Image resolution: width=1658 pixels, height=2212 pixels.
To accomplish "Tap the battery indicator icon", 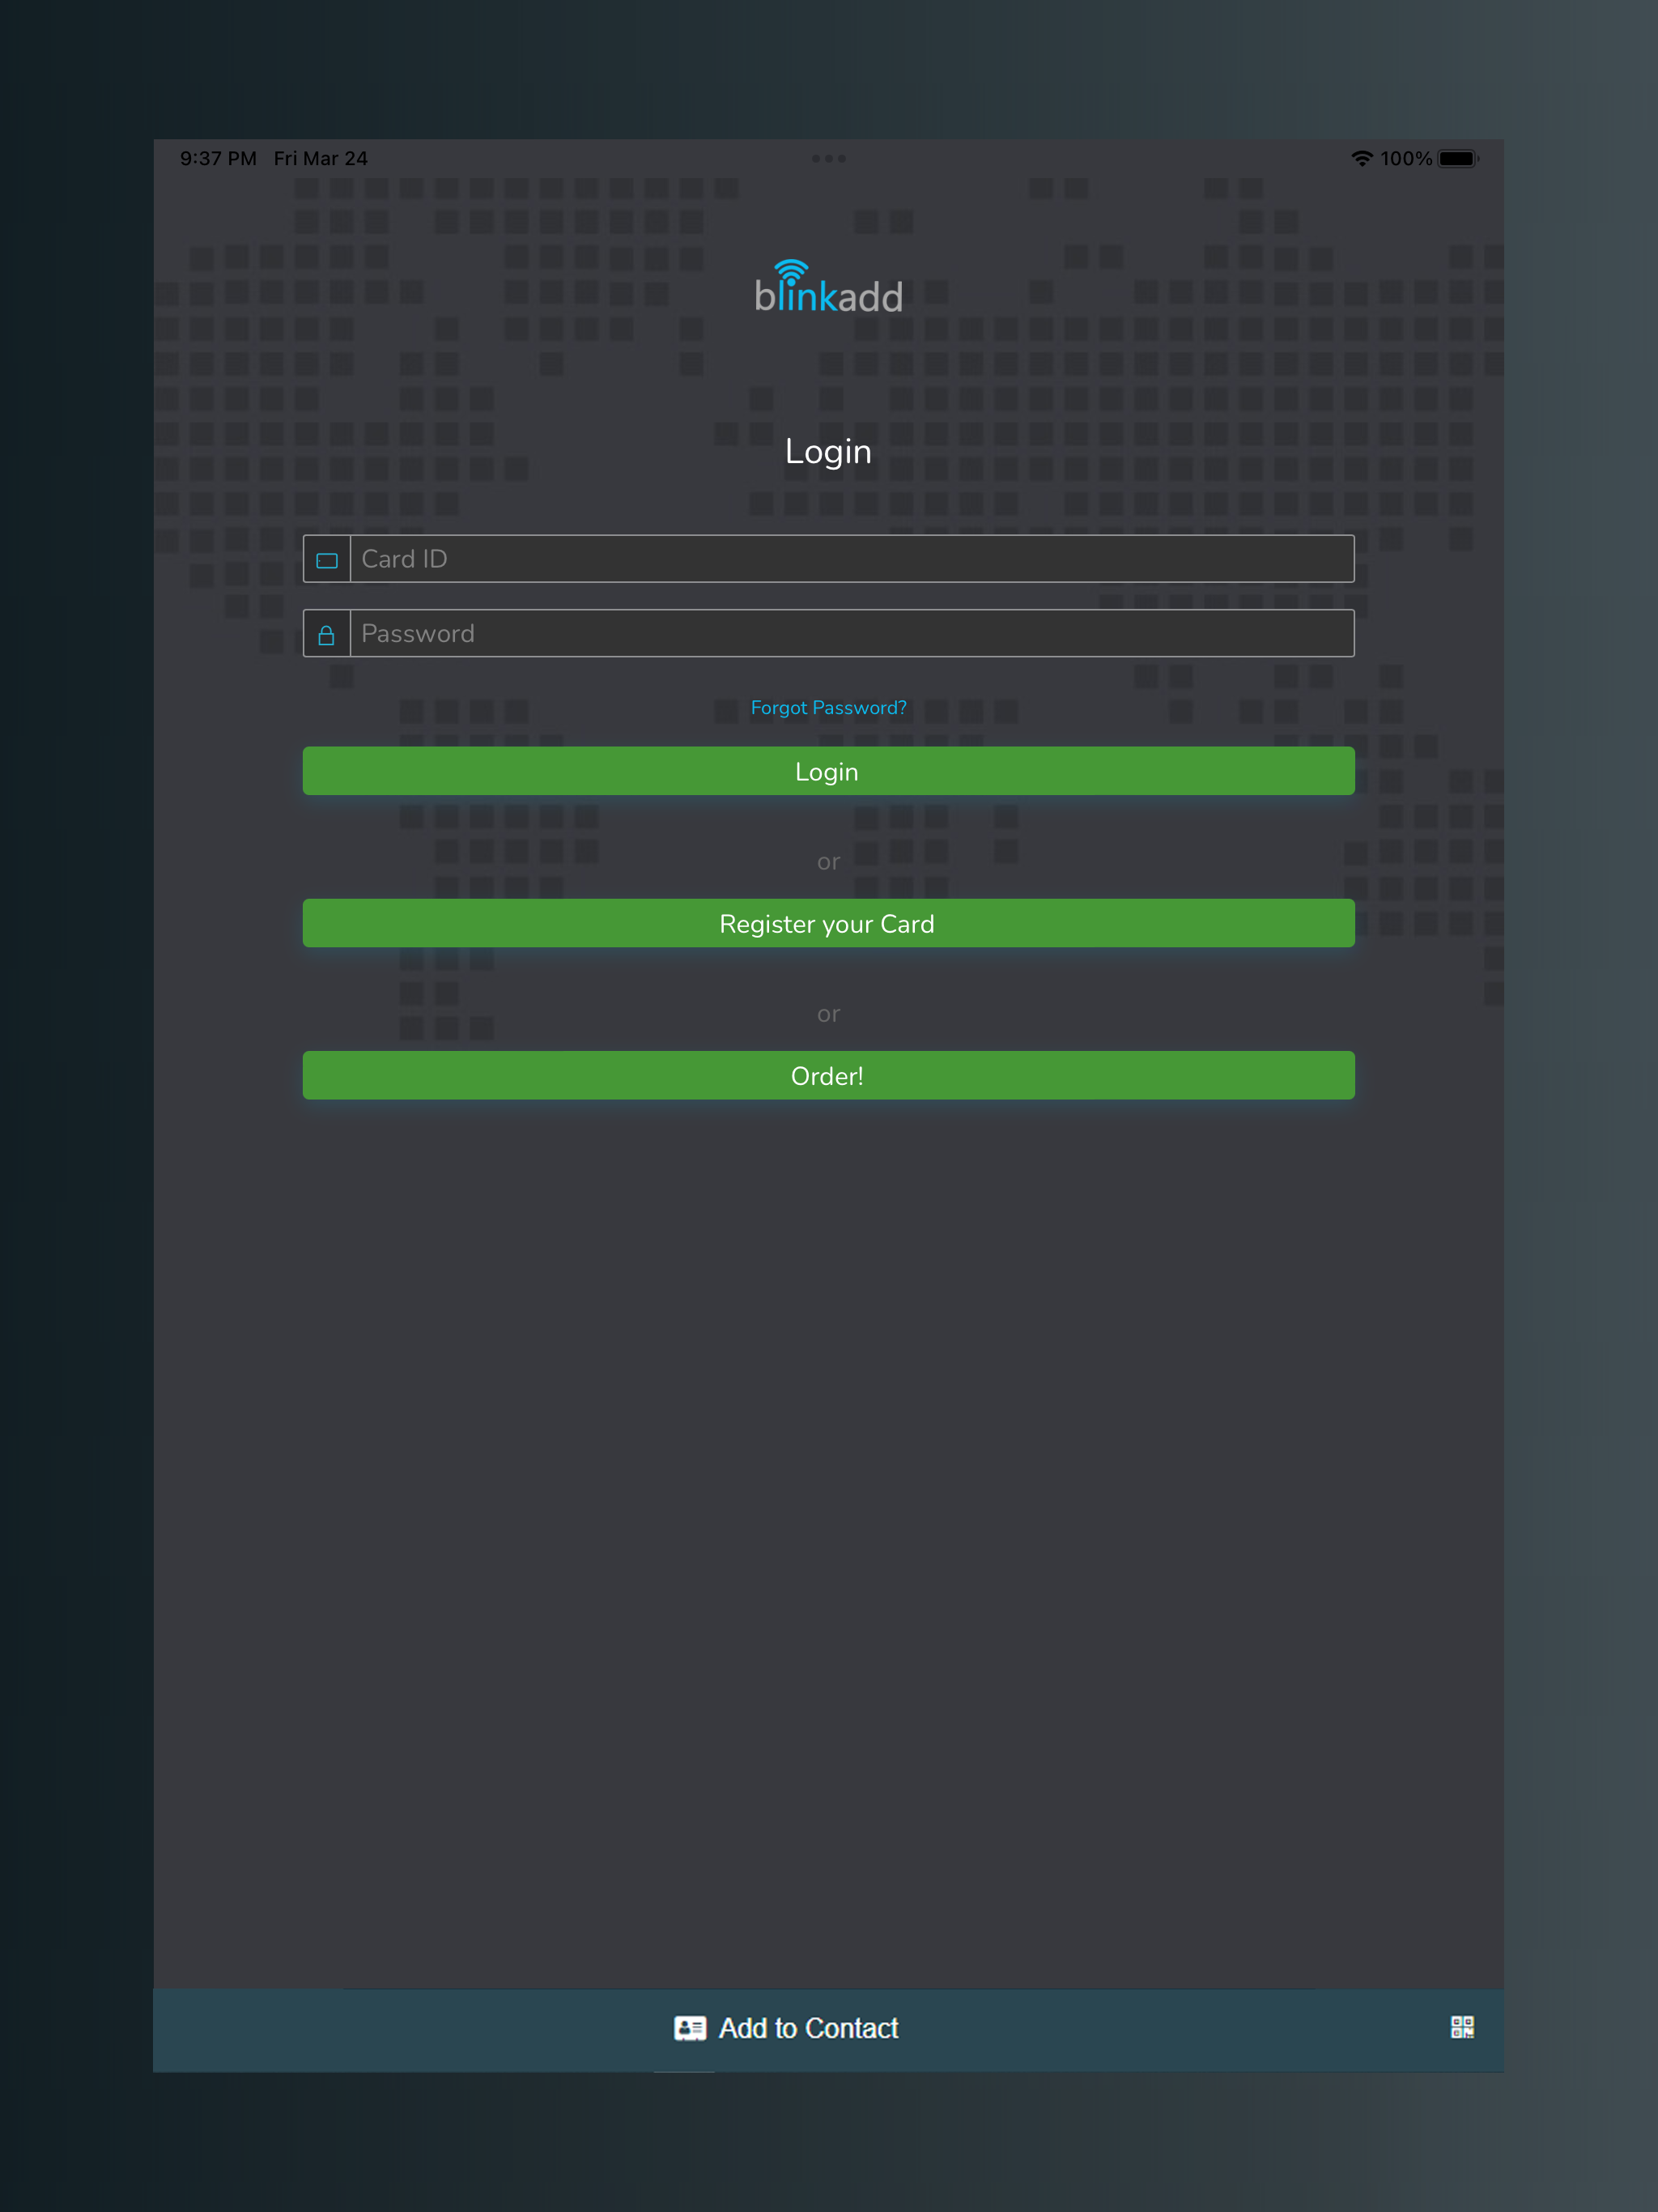I will (1458, 158).
